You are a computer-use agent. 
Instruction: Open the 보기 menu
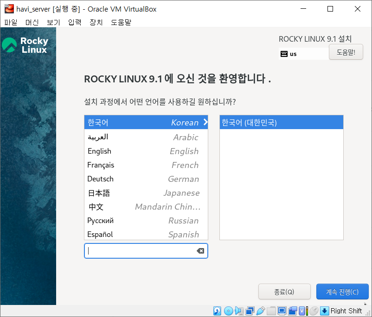53,22
